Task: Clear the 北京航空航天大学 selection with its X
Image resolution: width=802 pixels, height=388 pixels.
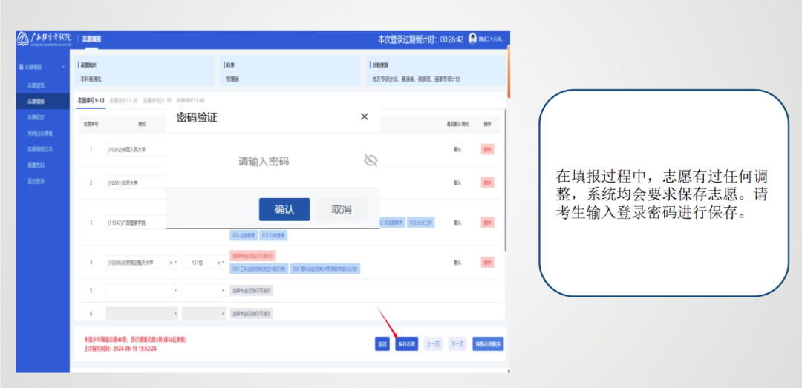Action: tap(172, 263)
